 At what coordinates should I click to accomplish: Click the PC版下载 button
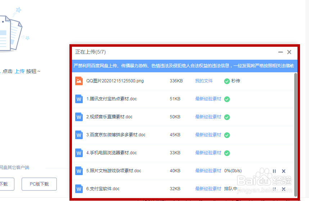39,184
